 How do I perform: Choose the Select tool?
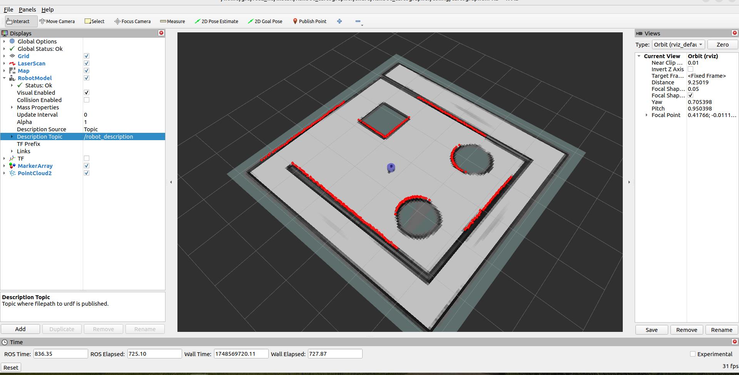pyautogui.click(x=95, y=22)
